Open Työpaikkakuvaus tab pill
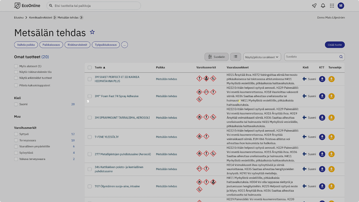The width and height of the screenshot is (359, 202). [106, 45]
